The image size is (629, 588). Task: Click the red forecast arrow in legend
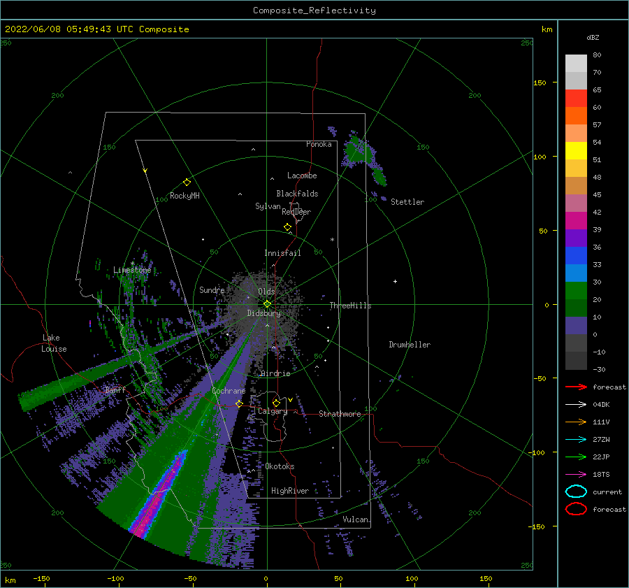coord(576,387)
